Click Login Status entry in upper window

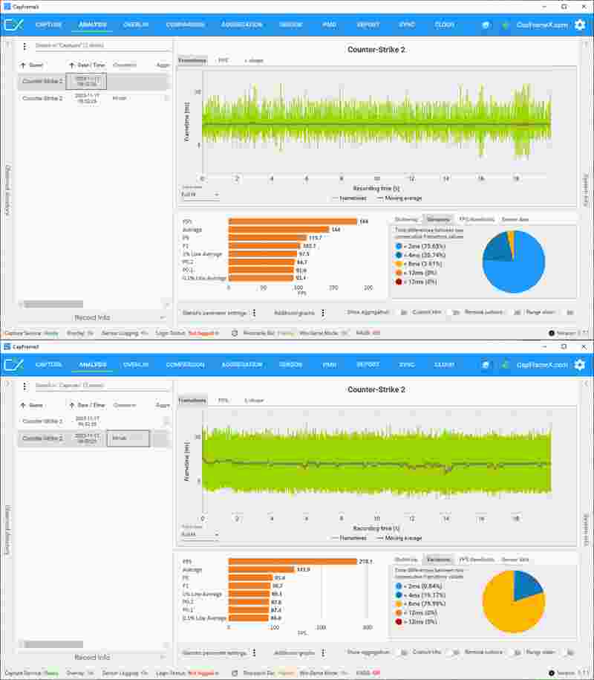pyautogui.click(x=187, y=333)
